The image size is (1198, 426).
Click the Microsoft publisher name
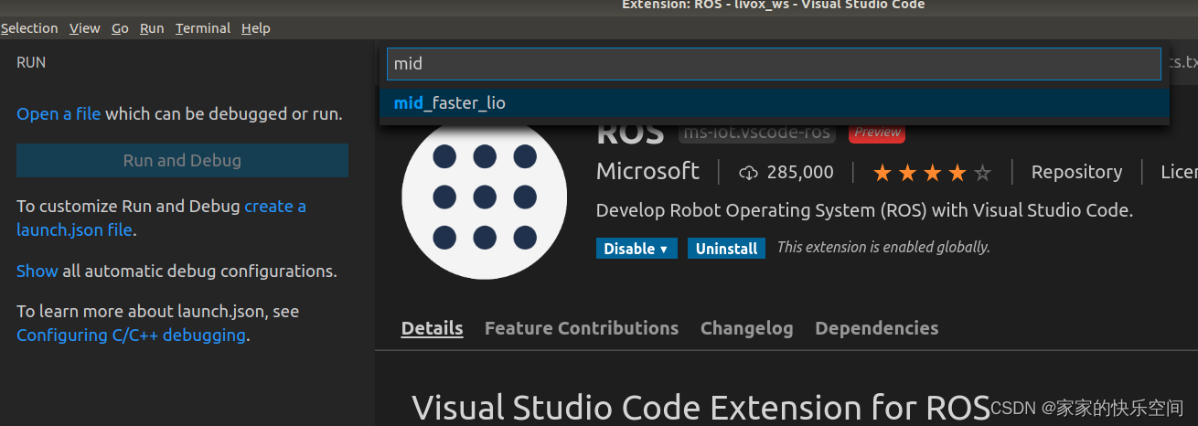(x=647, y=172)
